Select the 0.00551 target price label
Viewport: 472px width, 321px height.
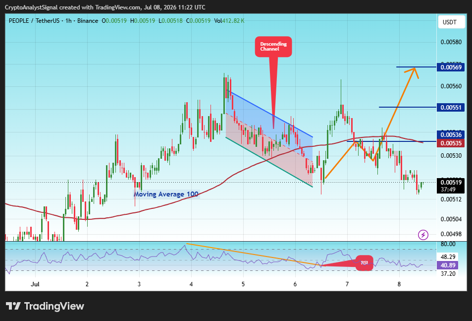tap(451, 108)
